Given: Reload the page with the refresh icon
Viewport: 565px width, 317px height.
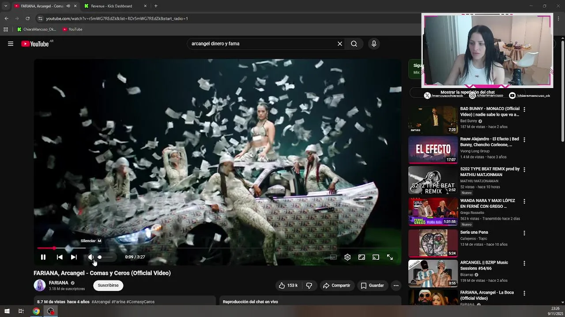Looking at the screenshot, I should pyautogui.click(x=27, y=18).
